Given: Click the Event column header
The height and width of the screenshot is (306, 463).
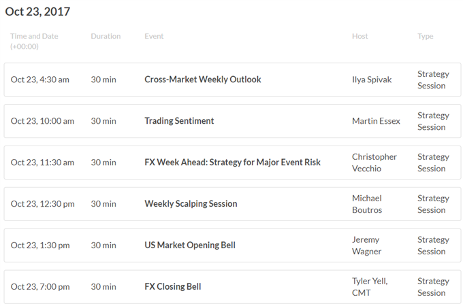Looking at the screenshot, I should [154, 36].
